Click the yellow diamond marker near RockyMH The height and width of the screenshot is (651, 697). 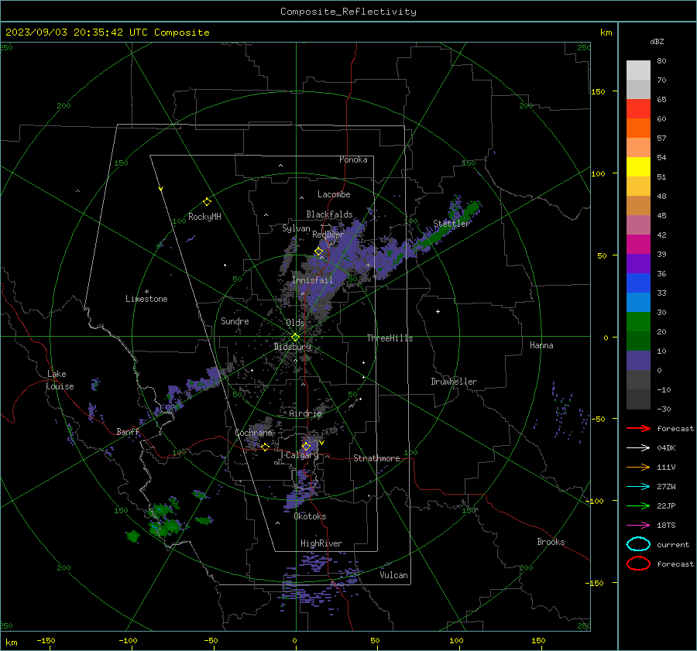[x=207, y=202]
